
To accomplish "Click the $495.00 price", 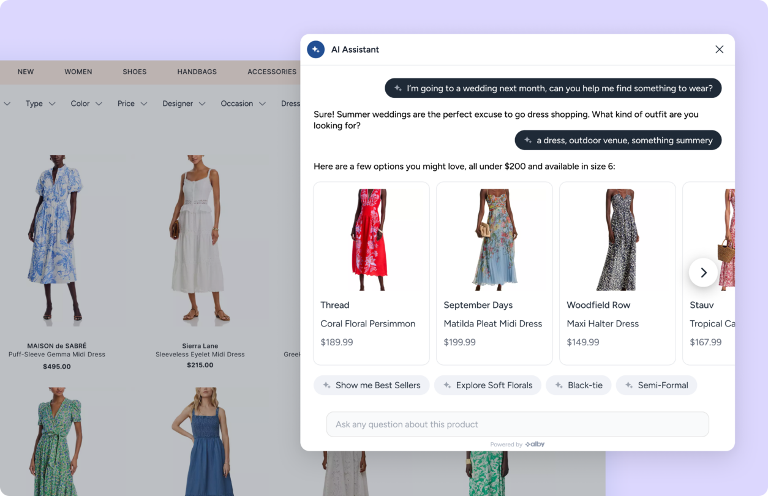I will click(x=57, y=367).
